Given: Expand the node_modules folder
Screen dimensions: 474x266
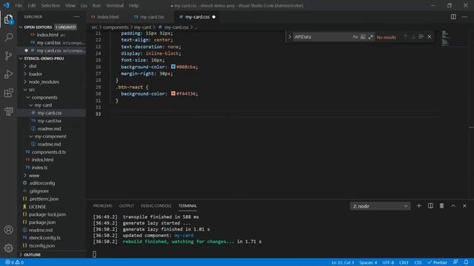Looking at the screenshot, I should point(44,82).
